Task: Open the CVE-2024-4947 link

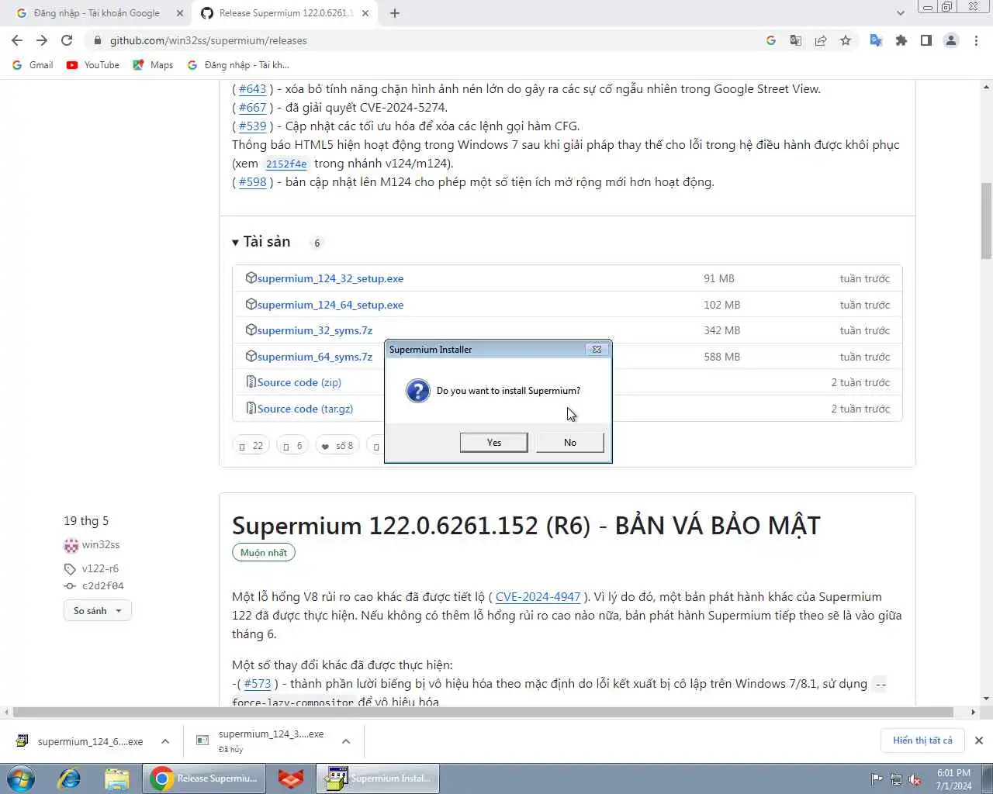Action: 538,597
